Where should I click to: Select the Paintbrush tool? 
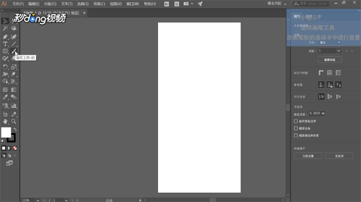[x=14, y=51]
